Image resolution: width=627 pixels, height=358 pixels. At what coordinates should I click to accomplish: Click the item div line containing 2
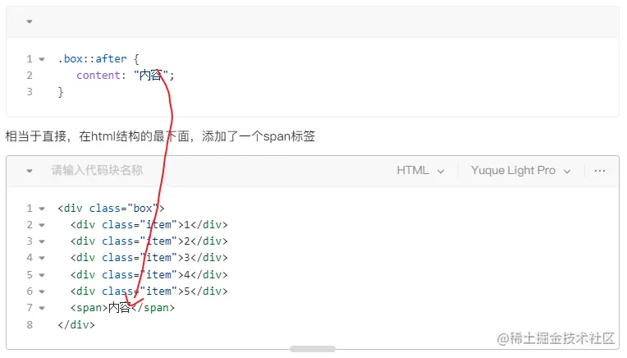[x=149, y=241]
